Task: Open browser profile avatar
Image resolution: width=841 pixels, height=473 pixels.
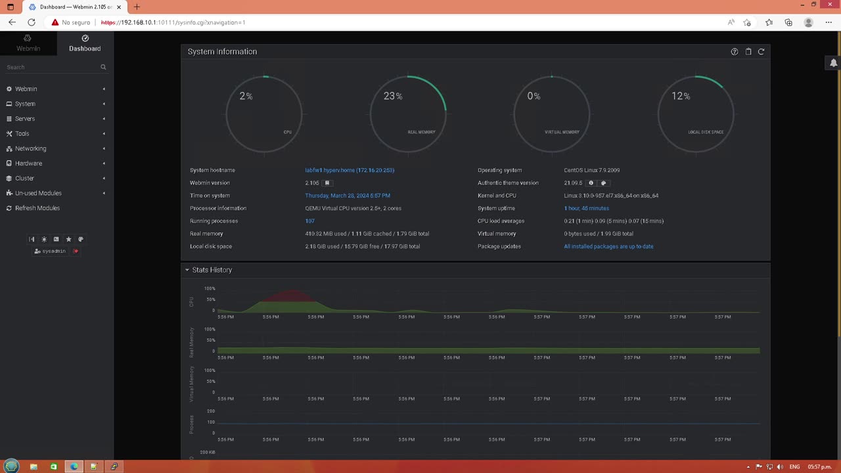Action: [809, 22]
